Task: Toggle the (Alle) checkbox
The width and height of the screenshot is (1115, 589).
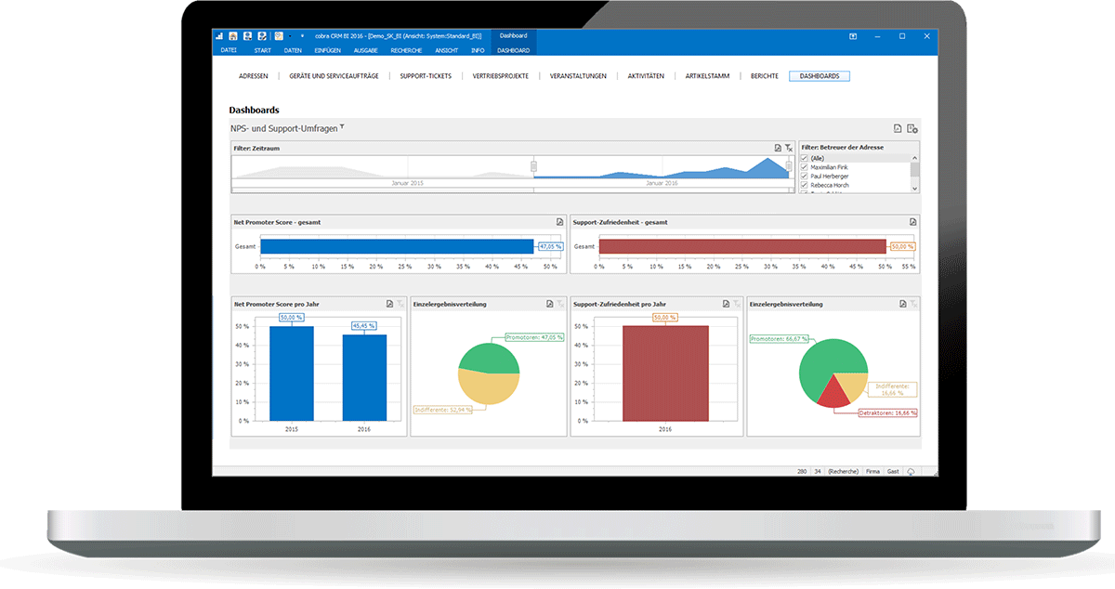Action: point(804,158)
